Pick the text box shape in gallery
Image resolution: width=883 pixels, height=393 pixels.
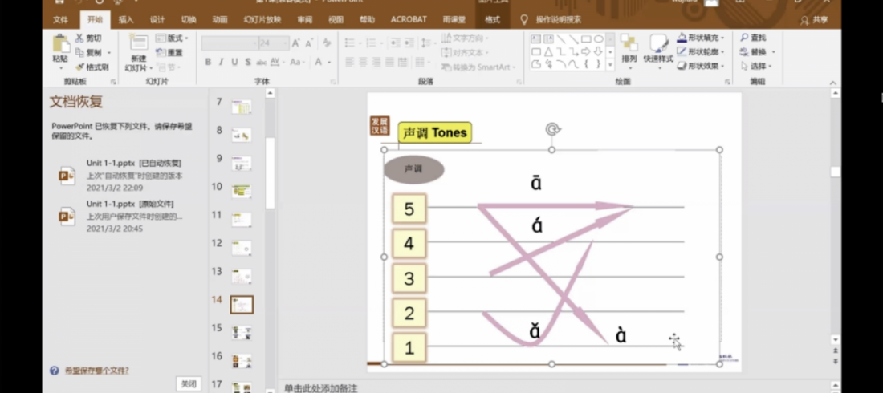(x=535, y=38)
